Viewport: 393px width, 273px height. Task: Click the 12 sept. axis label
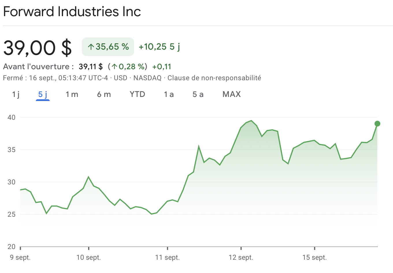241,257
